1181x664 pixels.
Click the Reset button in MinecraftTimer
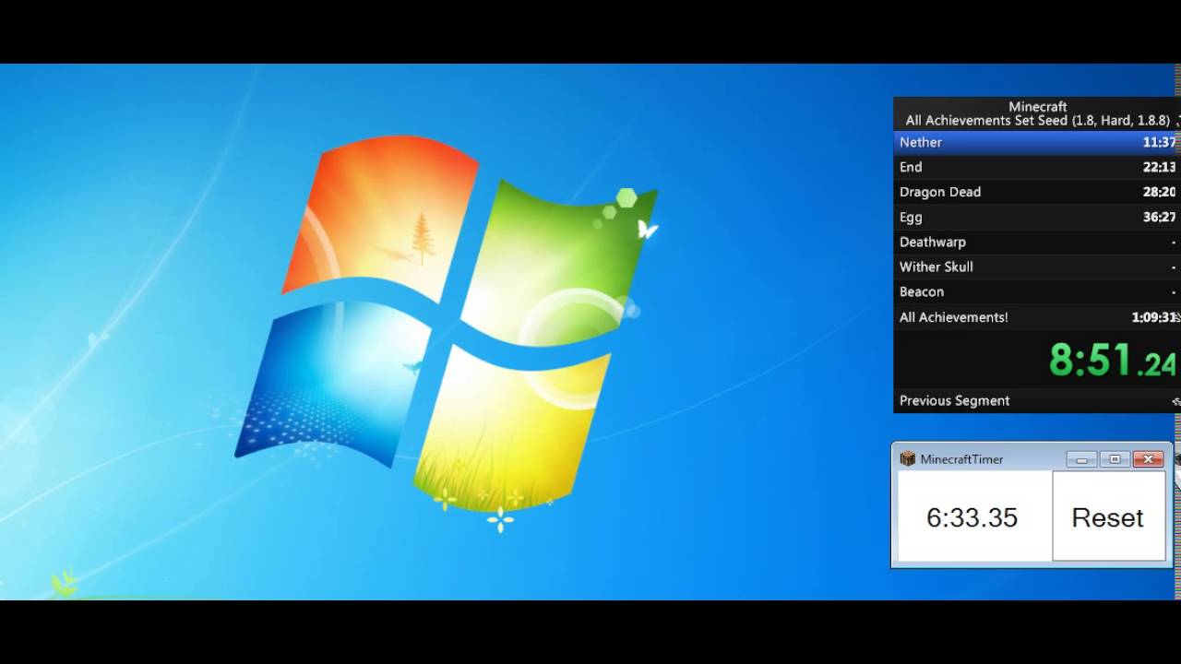tap(1109, 516)
